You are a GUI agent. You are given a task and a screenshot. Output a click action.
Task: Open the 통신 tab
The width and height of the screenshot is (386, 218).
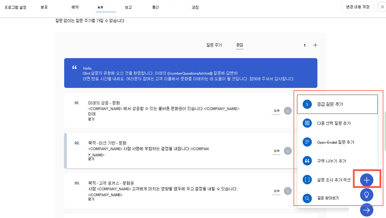[155, 7]
